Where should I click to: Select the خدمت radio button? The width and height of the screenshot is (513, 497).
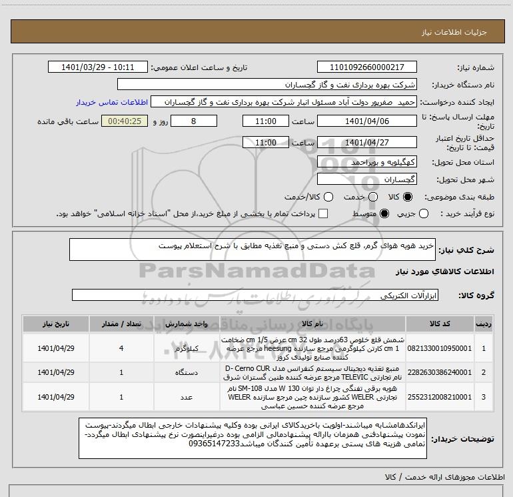[x=373, y=197]
